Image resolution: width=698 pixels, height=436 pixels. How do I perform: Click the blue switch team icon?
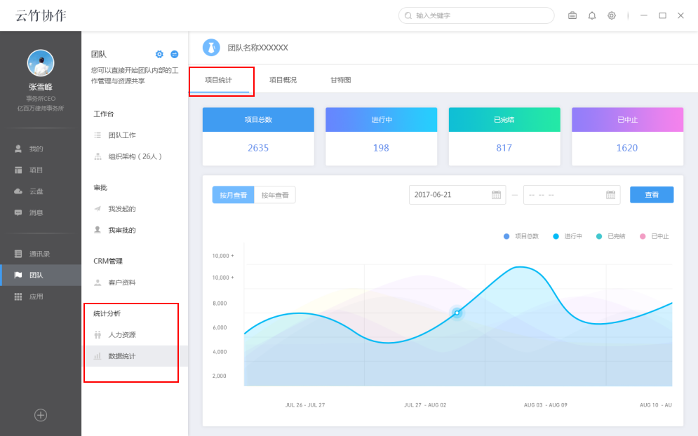click(175, 54)
